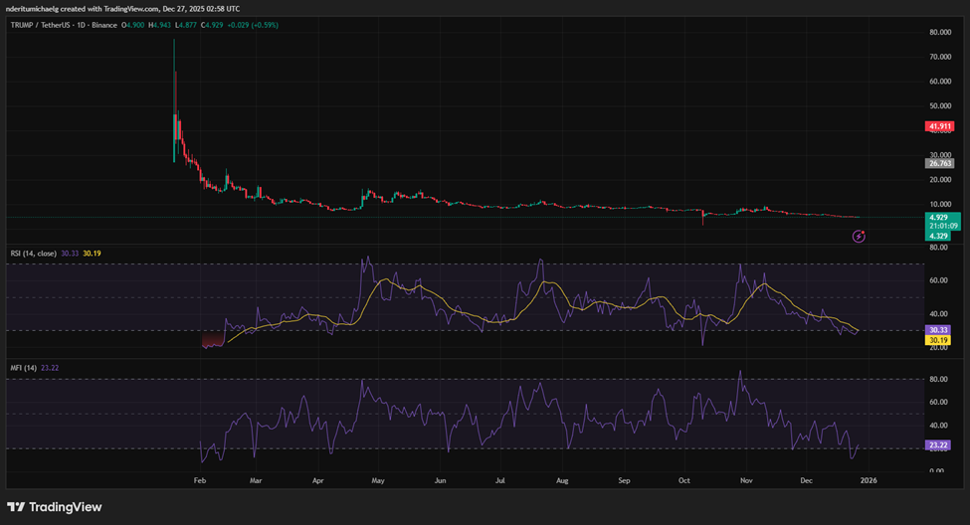Click the purple 30.33 RSI axis label
This screenshot has width=970, height=525.
pyautogui.click(x=940, y=329)
